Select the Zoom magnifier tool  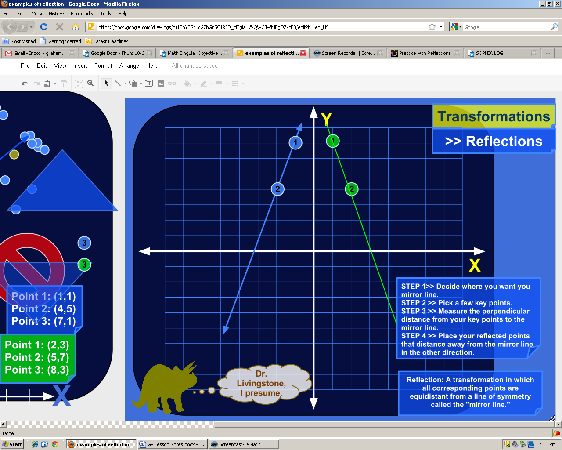click(x=90, y=83)
